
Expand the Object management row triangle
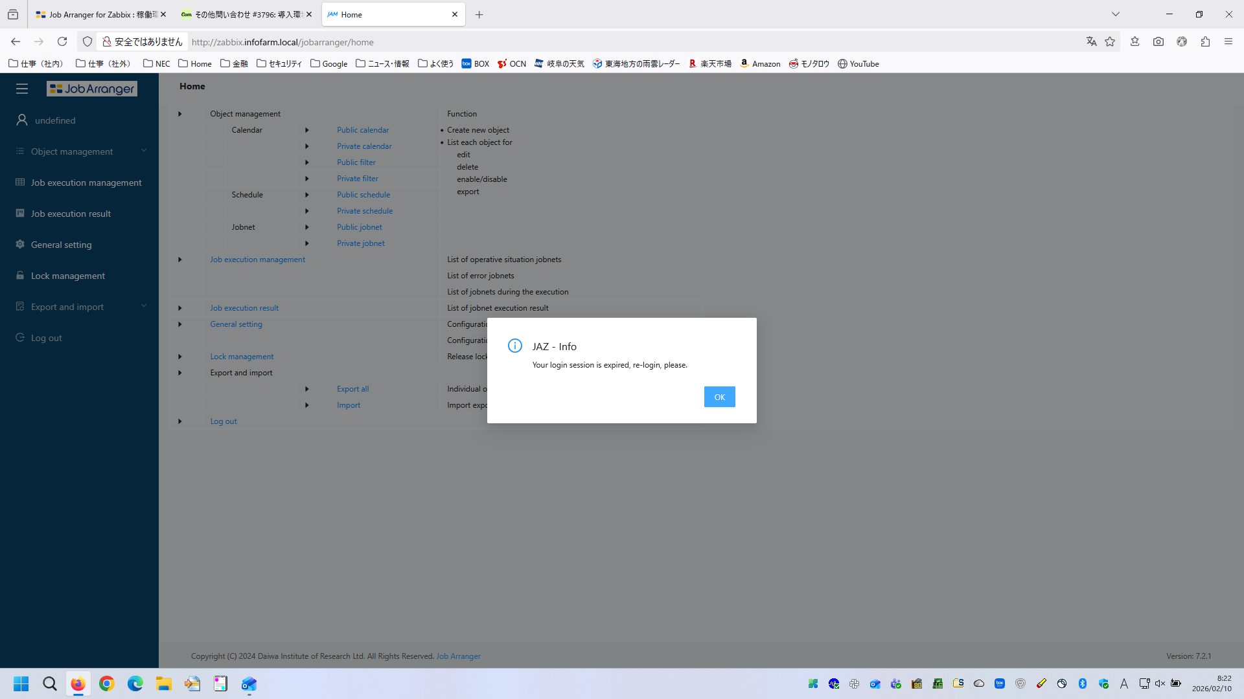(x=180, y=114)
